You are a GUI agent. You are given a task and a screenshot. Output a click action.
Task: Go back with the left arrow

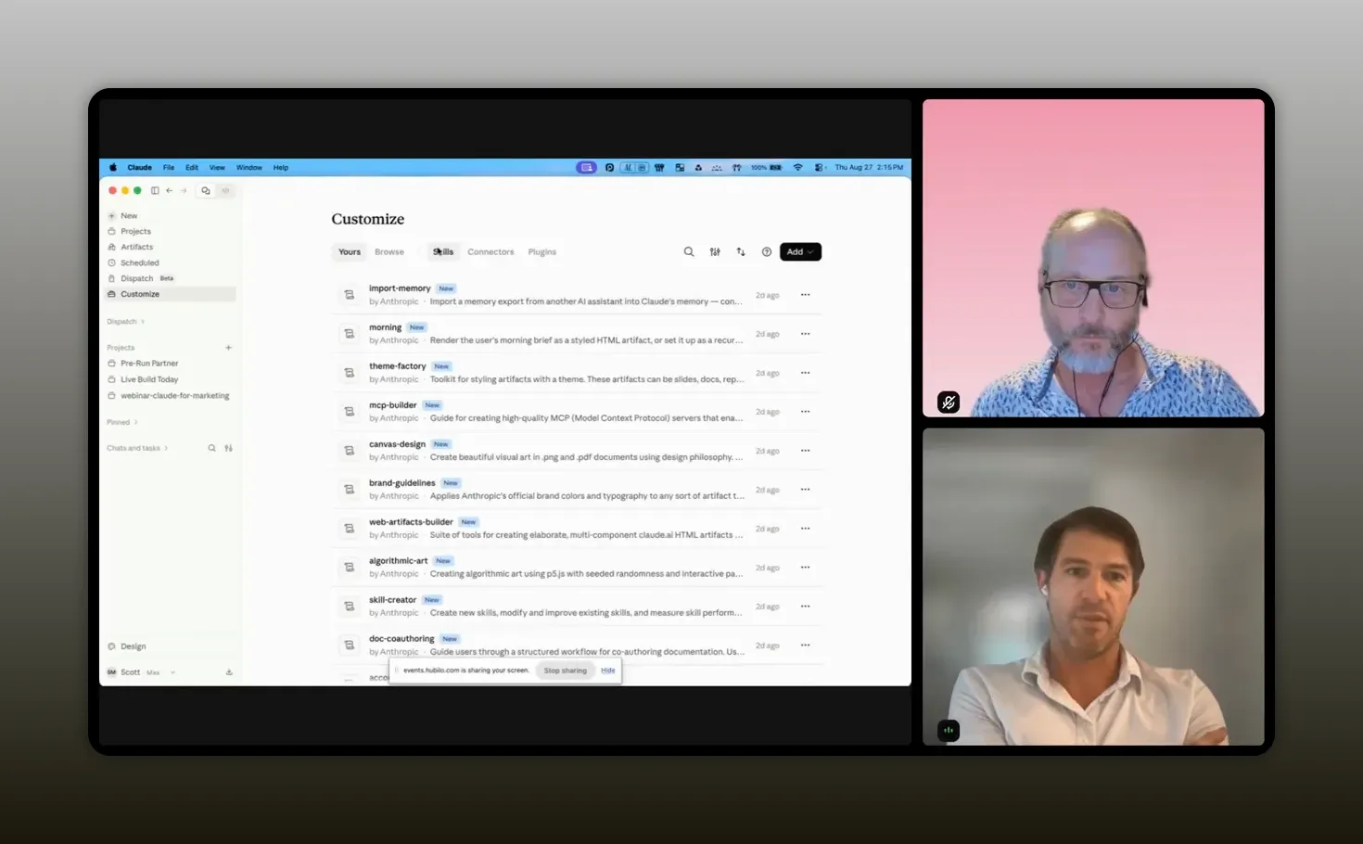pyautogui.click(x=169, y=190)
